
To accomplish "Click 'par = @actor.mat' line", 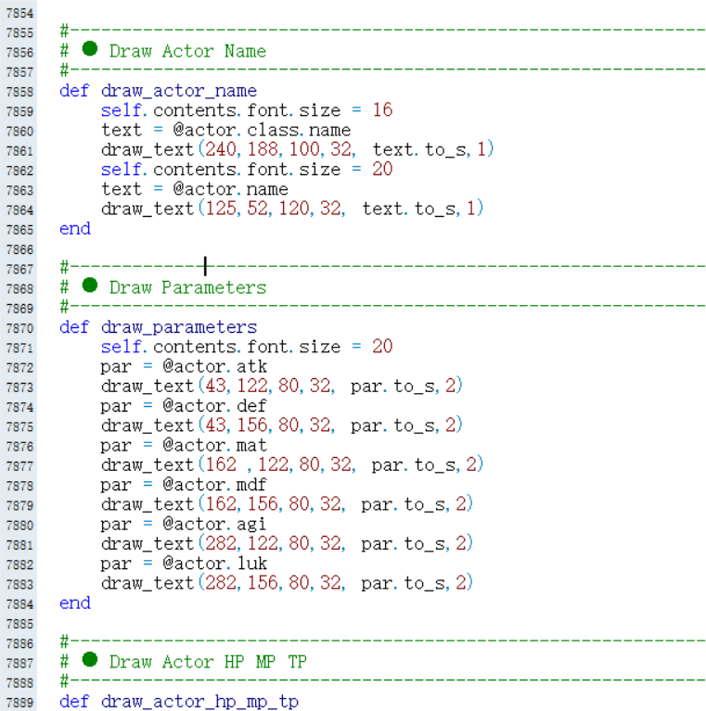I will (x=184, y=445).
